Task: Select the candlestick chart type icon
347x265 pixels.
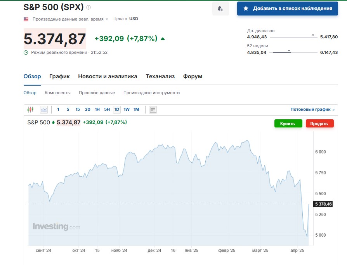Action: click(31, 109)
